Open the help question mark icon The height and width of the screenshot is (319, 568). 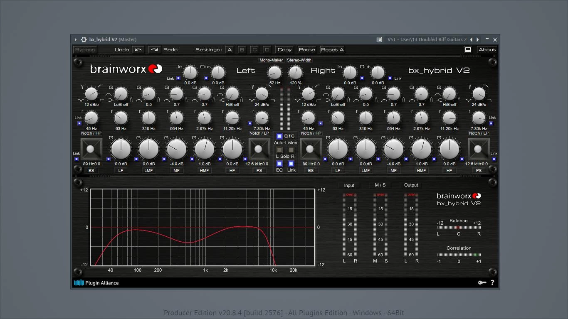492,283
